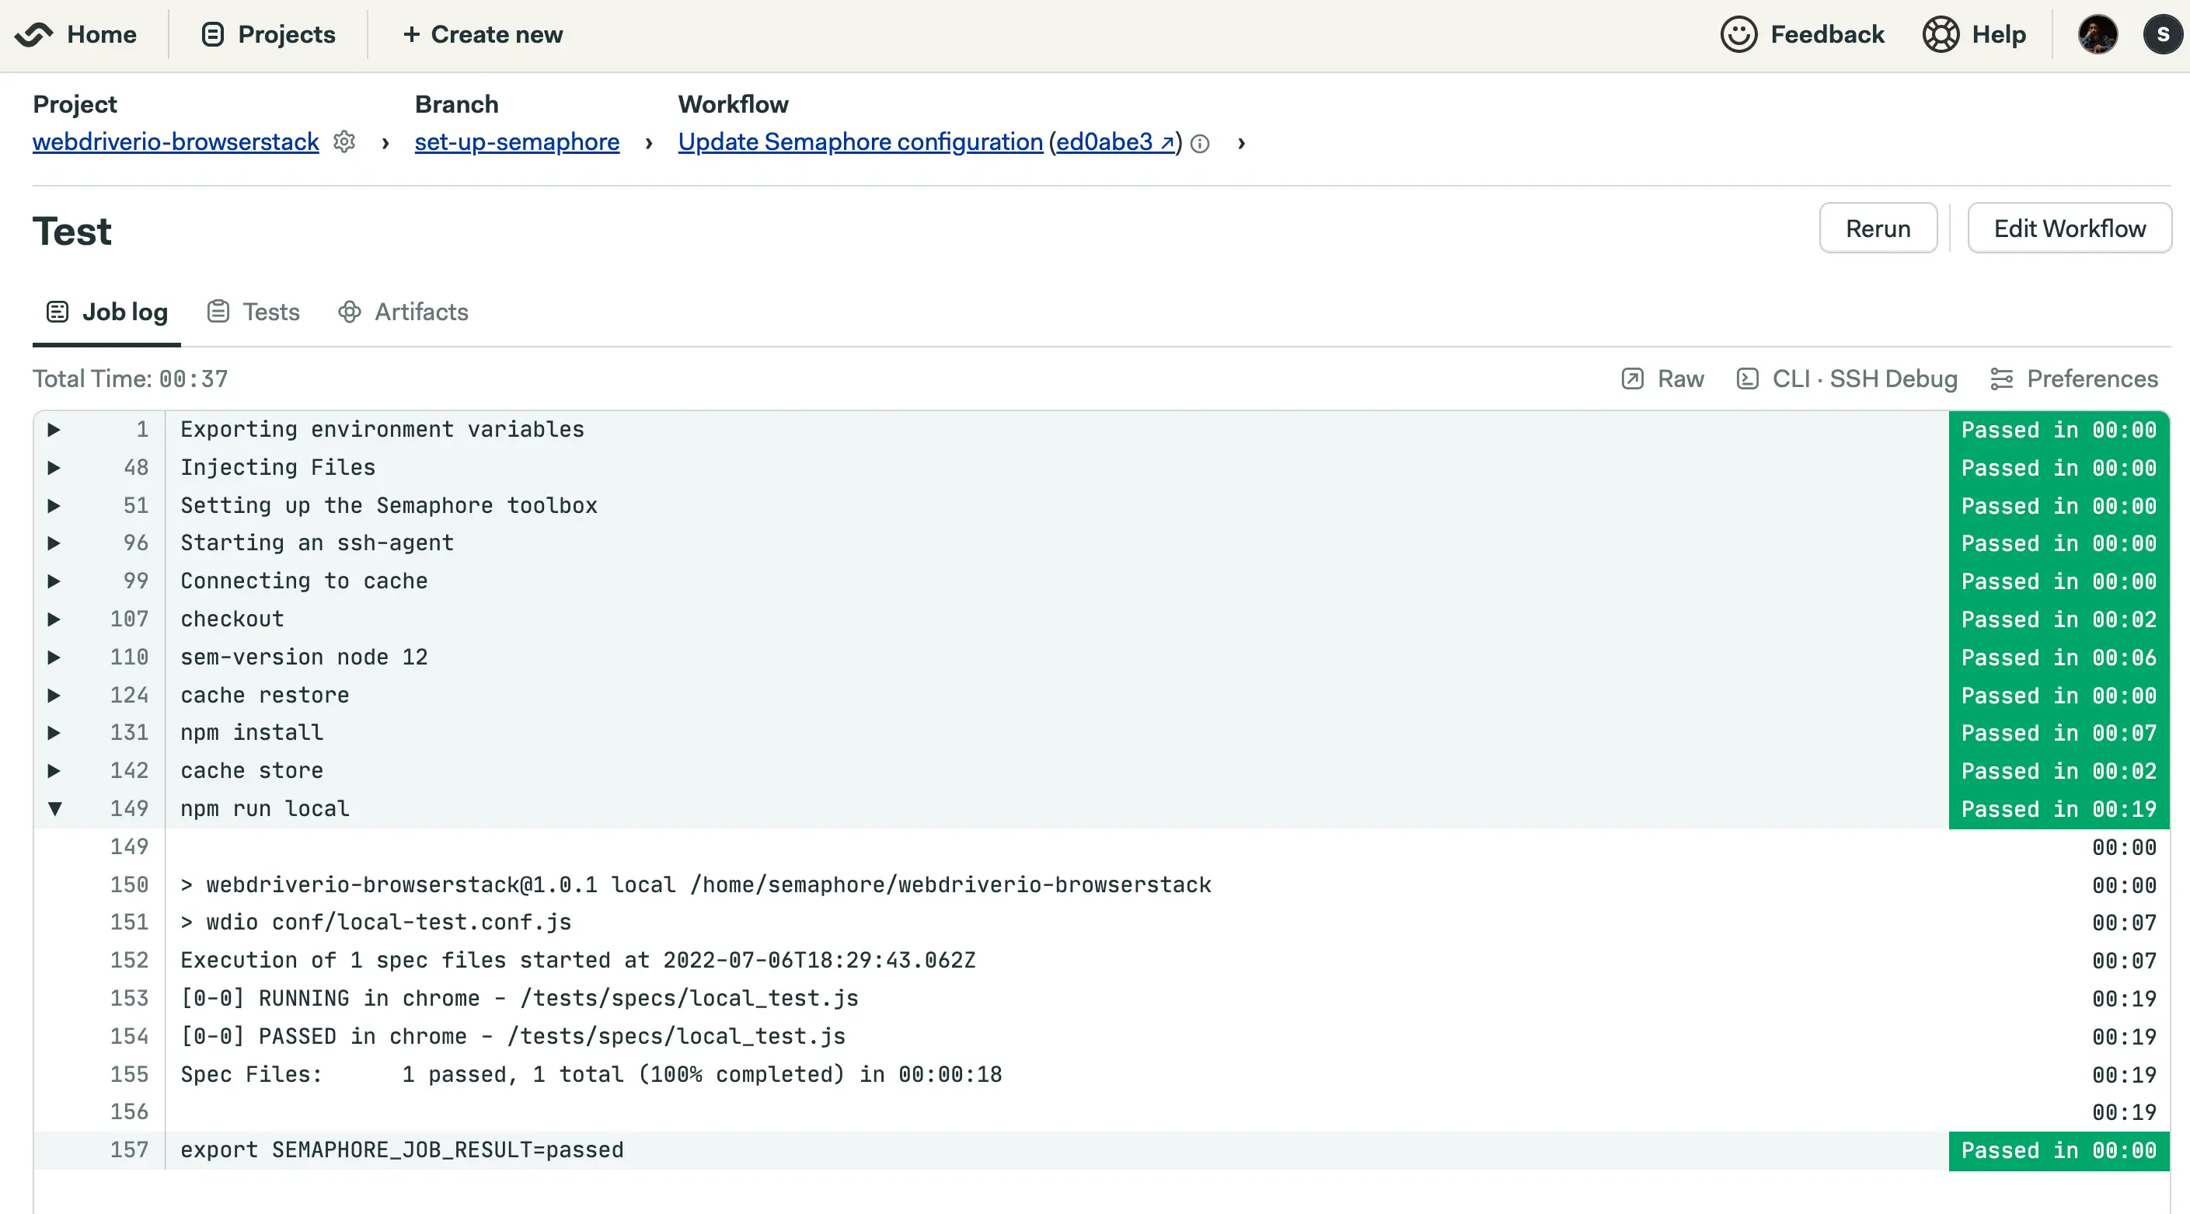The width and height of the screenshot is (2190, 1214).
Task: Expand the 'checkout' log section
Action: [54, 619]
